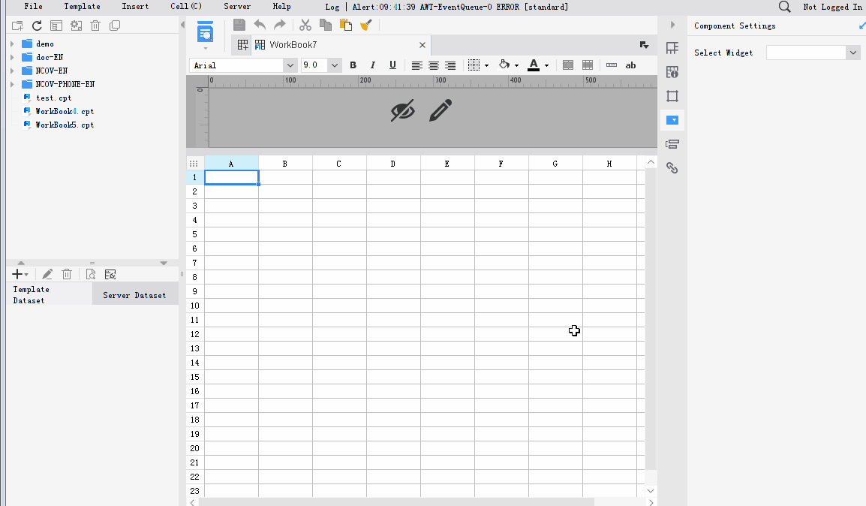Select the WorkBook4.cpt file
Screen dimensions: 866x506
click(x=65, y=111)
